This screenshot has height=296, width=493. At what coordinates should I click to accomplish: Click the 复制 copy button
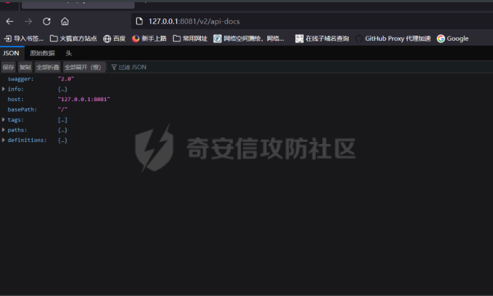[25, 67]
